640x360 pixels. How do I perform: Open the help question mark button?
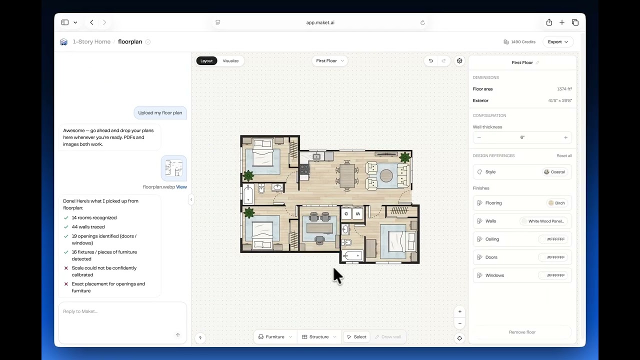(200, 338)
